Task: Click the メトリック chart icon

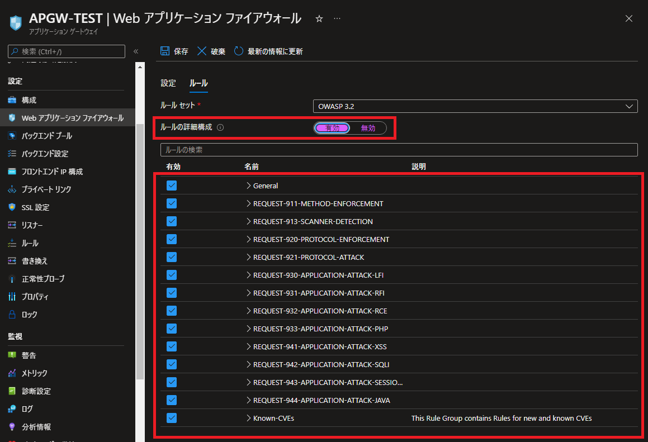Action: (12, 373)
